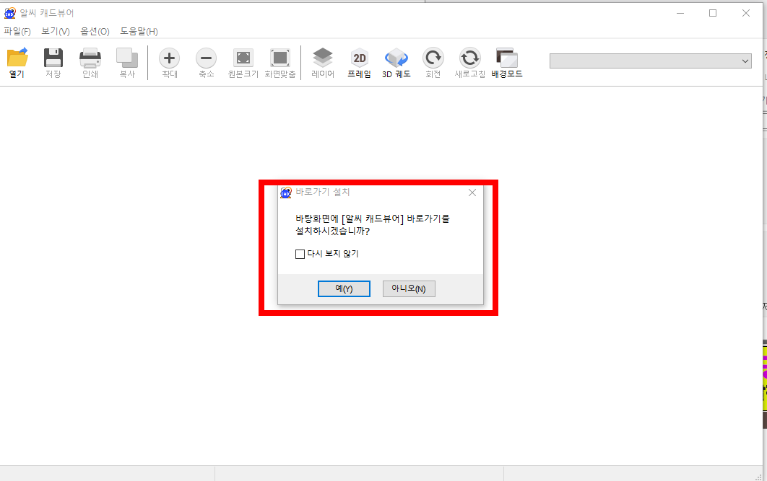
Task: Zoom in using the 확대 icon
Action: pos(169,62)
